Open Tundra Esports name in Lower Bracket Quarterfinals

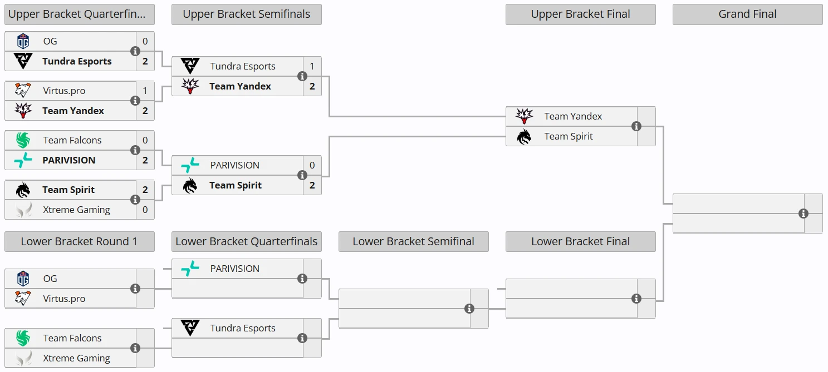point(243,328)
